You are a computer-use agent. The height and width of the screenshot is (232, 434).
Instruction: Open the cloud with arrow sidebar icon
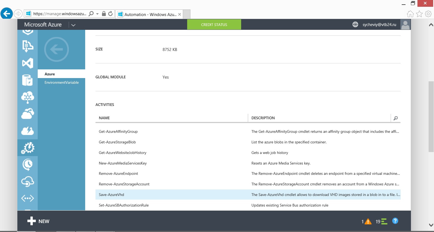(28, 114)
